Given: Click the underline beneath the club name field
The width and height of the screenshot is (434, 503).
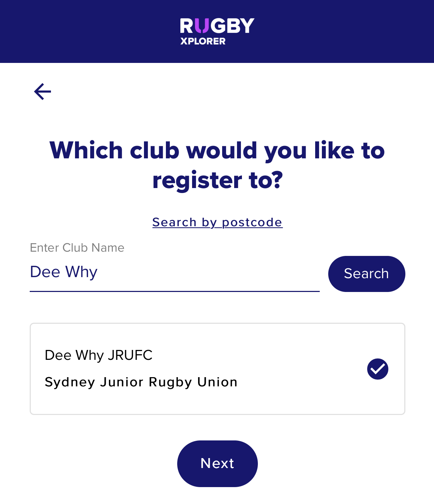Looking at the screenshot, I should coord(175,292).
